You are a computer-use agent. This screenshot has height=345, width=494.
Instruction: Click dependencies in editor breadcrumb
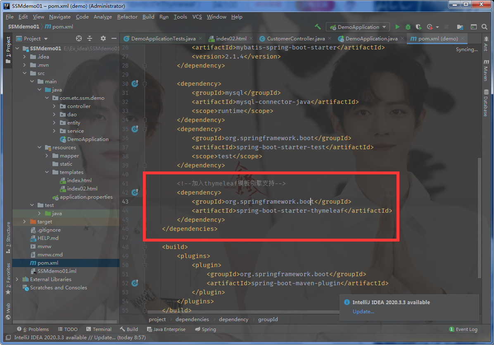[x=192, y=319]
